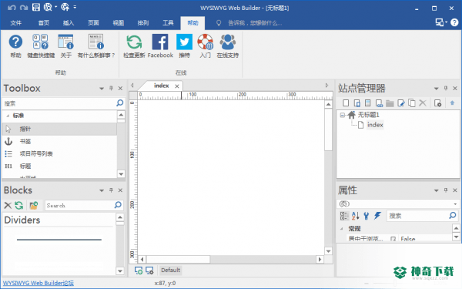Refresh the Blocks panel
Viewport: 462px width, 289px height.
[19, 205]
